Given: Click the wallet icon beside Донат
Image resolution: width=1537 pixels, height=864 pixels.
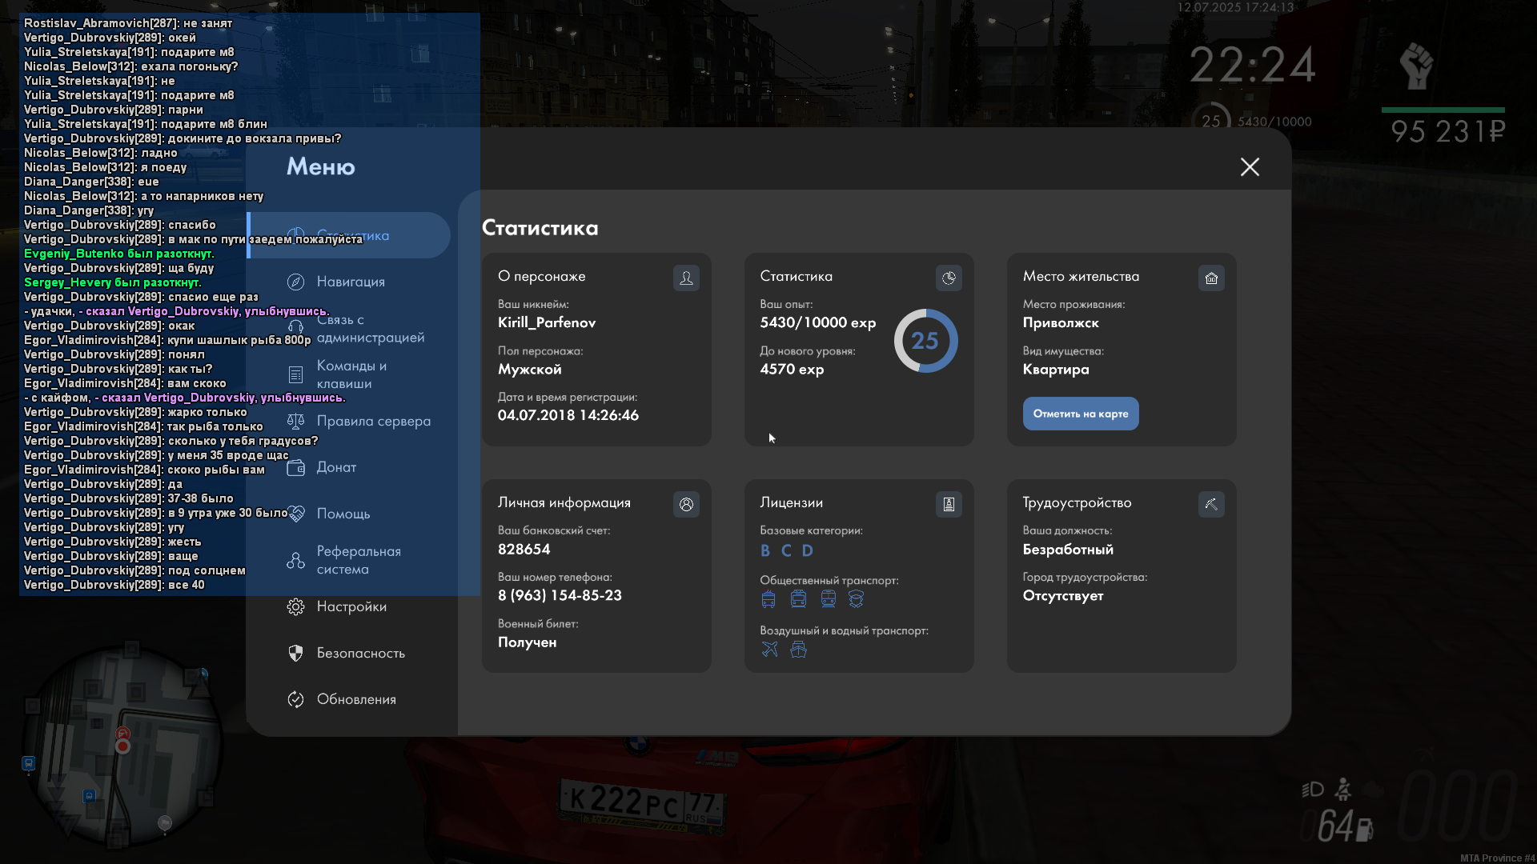Looking at the screenshot, I should (295, 467).
